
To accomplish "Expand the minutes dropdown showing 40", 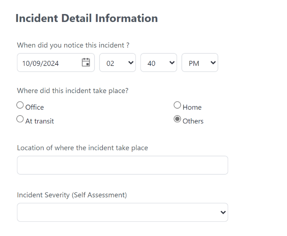I will tap(159, 63).
